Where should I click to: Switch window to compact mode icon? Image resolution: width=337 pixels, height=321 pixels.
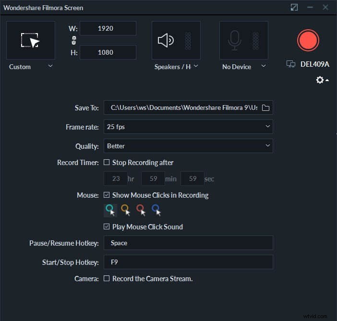(294, 7)
